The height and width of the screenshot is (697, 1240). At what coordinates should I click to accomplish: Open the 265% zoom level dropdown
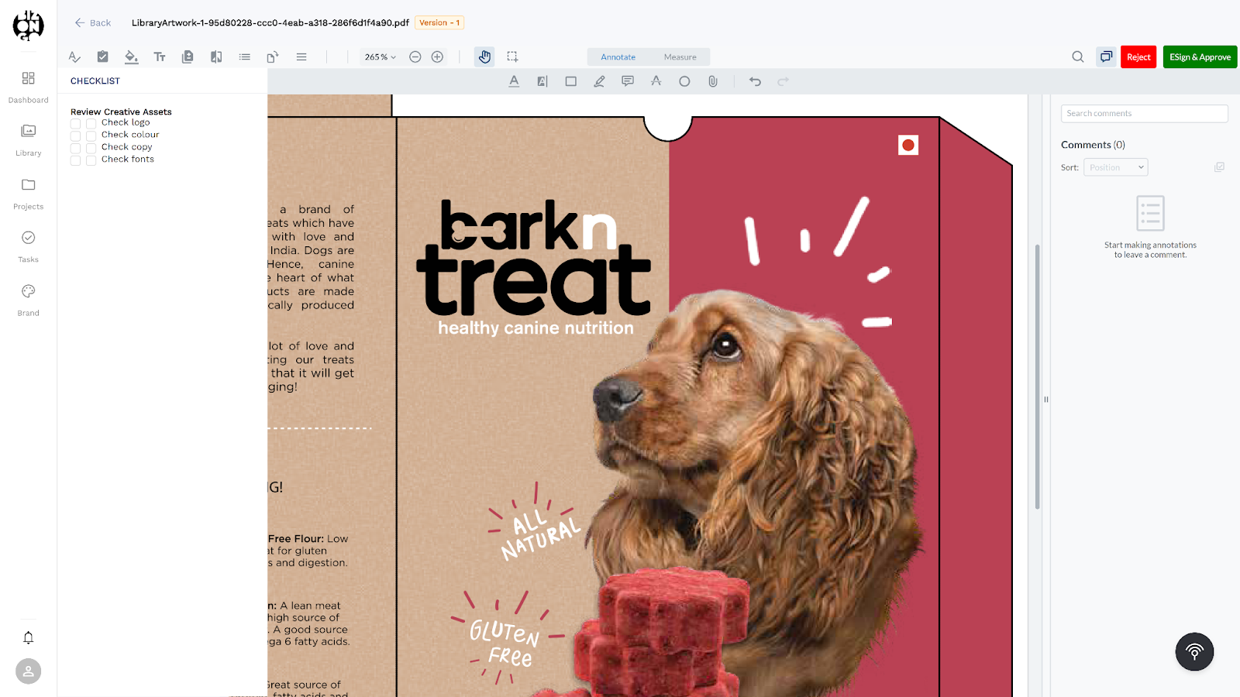pos(381,57)
